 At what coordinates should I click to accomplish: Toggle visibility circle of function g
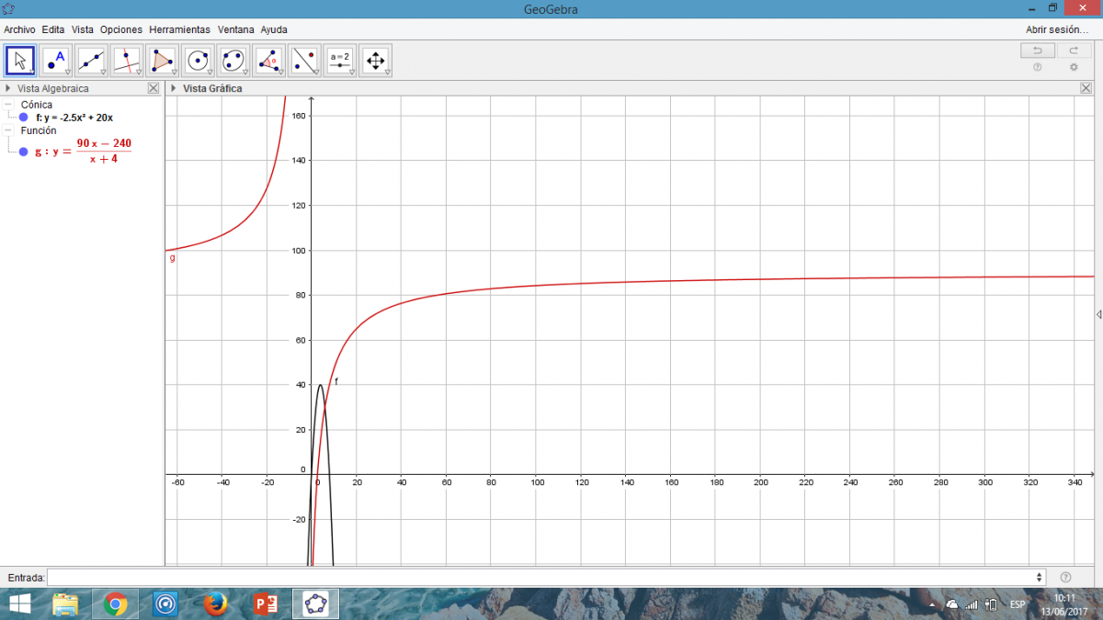coord(24,152)
